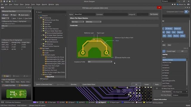
Task: Click the save icon in title bar
Action: 4,1
